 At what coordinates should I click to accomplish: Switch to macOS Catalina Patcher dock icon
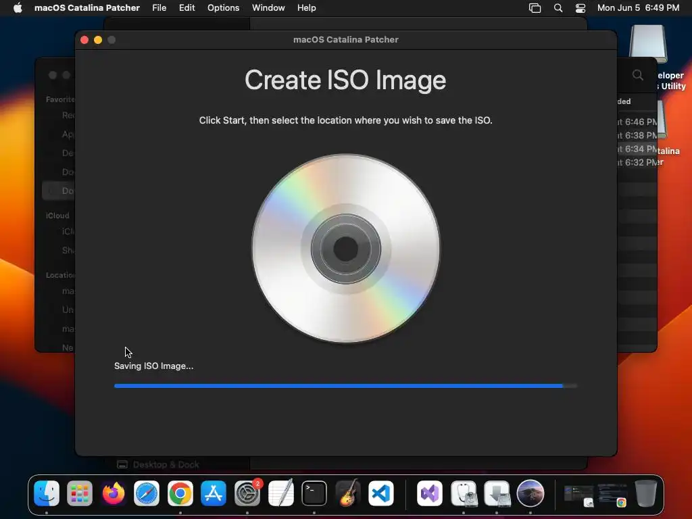tap(530, 493)
